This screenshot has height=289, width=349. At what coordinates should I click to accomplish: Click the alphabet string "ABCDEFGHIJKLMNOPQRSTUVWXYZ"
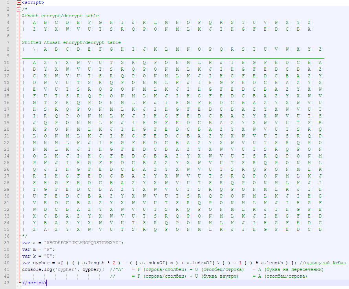click(82, 243)
